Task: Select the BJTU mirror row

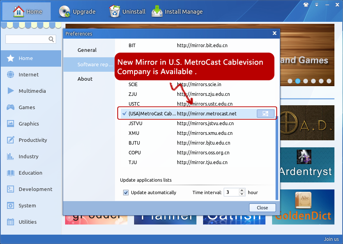Action: [197, 143]
